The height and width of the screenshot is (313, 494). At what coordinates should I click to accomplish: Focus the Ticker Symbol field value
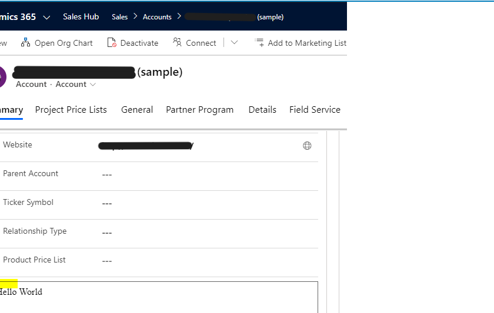click(206, 204)
